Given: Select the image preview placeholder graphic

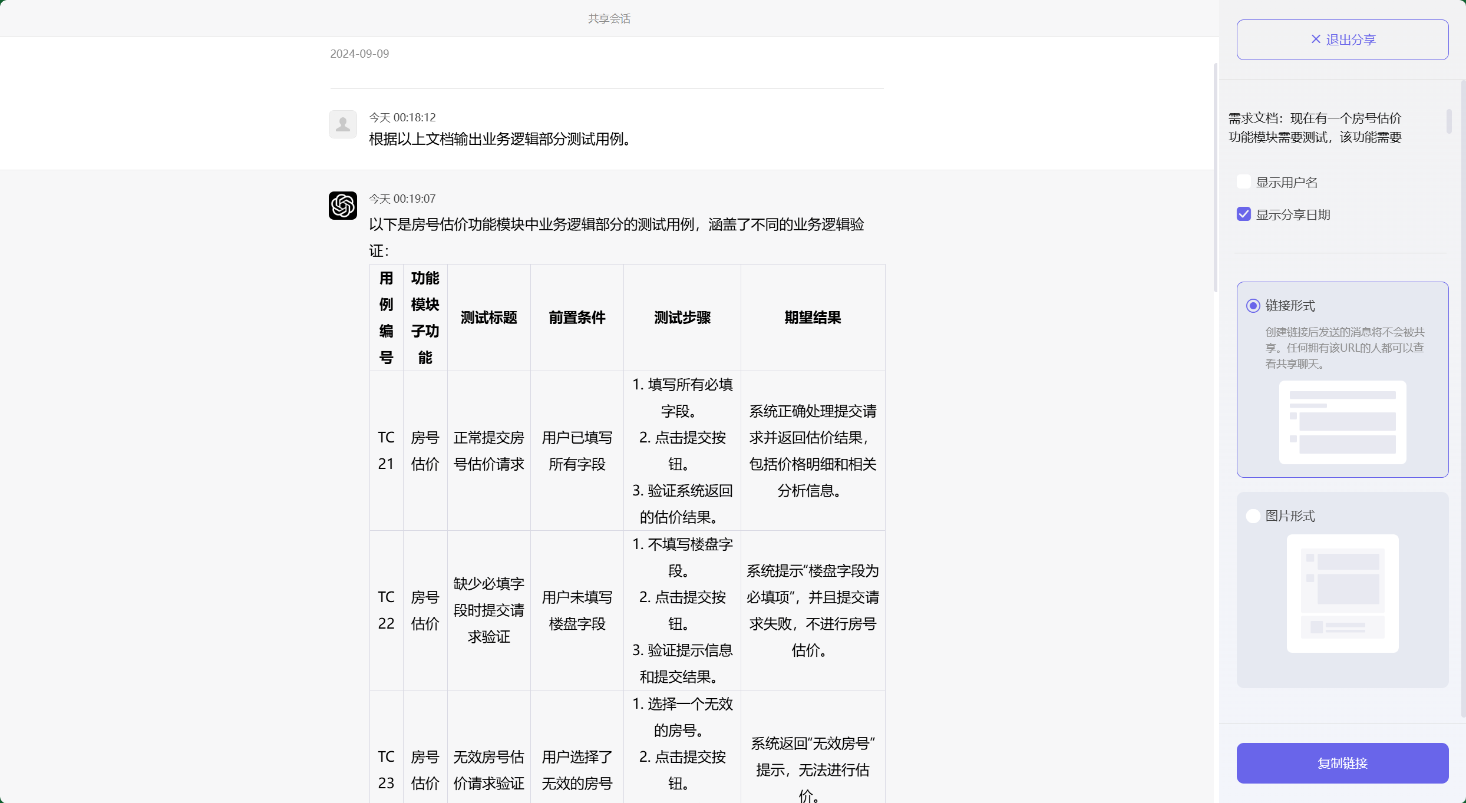Looking at the screenshot, I should (1342, 593).
